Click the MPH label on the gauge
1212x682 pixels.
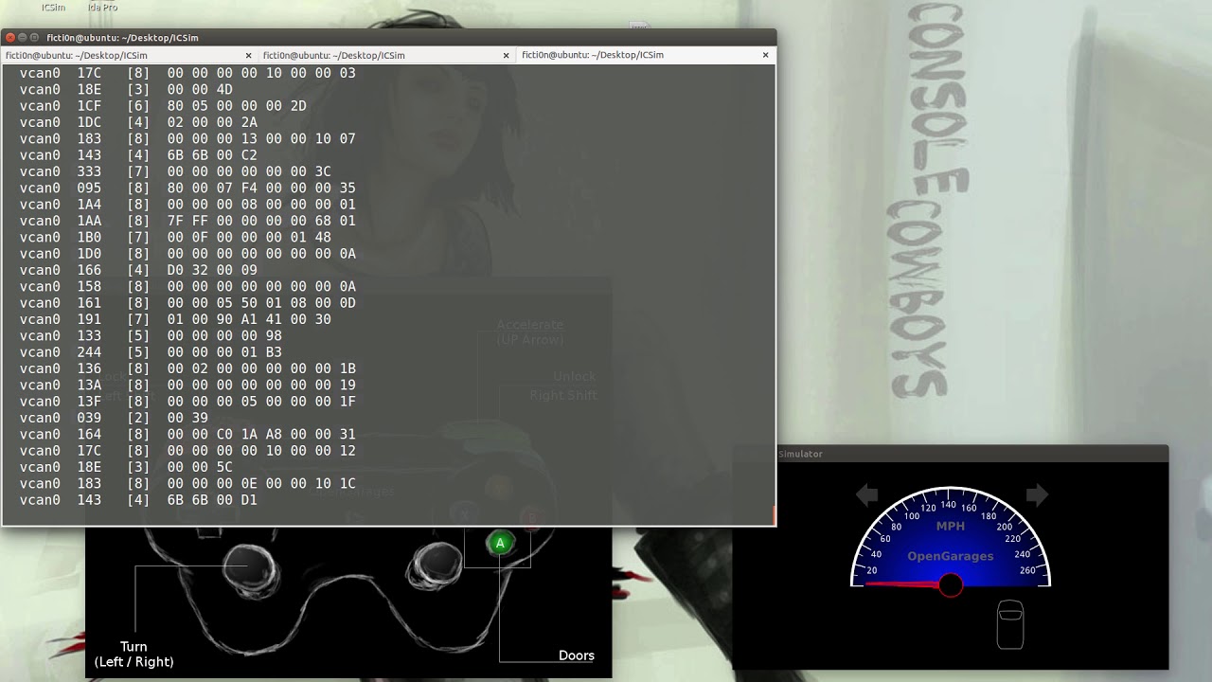(951, 526)
